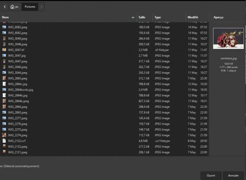Click the thumbnail icon of IMG_2274.jpeg
Image resolution: width=246 pixels, height=180 pixels.
coord(4,135)
